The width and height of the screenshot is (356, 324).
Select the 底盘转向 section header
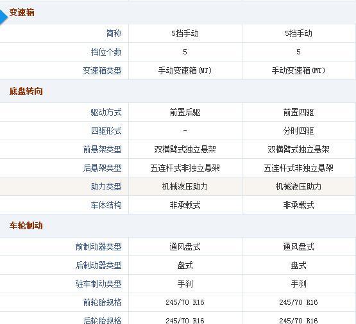click(26, 91)
